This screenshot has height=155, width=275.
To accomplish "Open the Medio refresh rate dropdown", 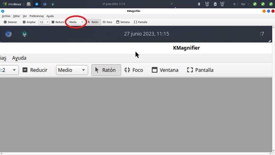I will tap(76, 22).
